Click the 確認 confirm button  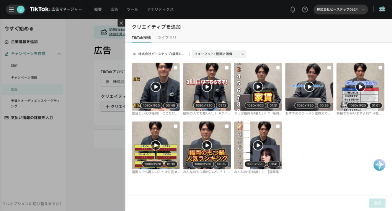377,203
